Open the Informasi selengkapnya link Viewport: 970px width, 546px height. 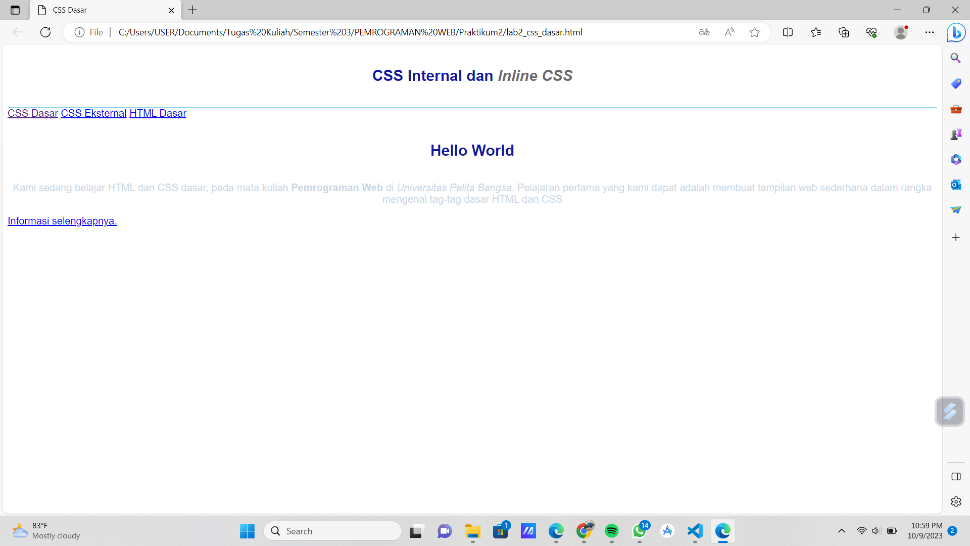(62, 221)
